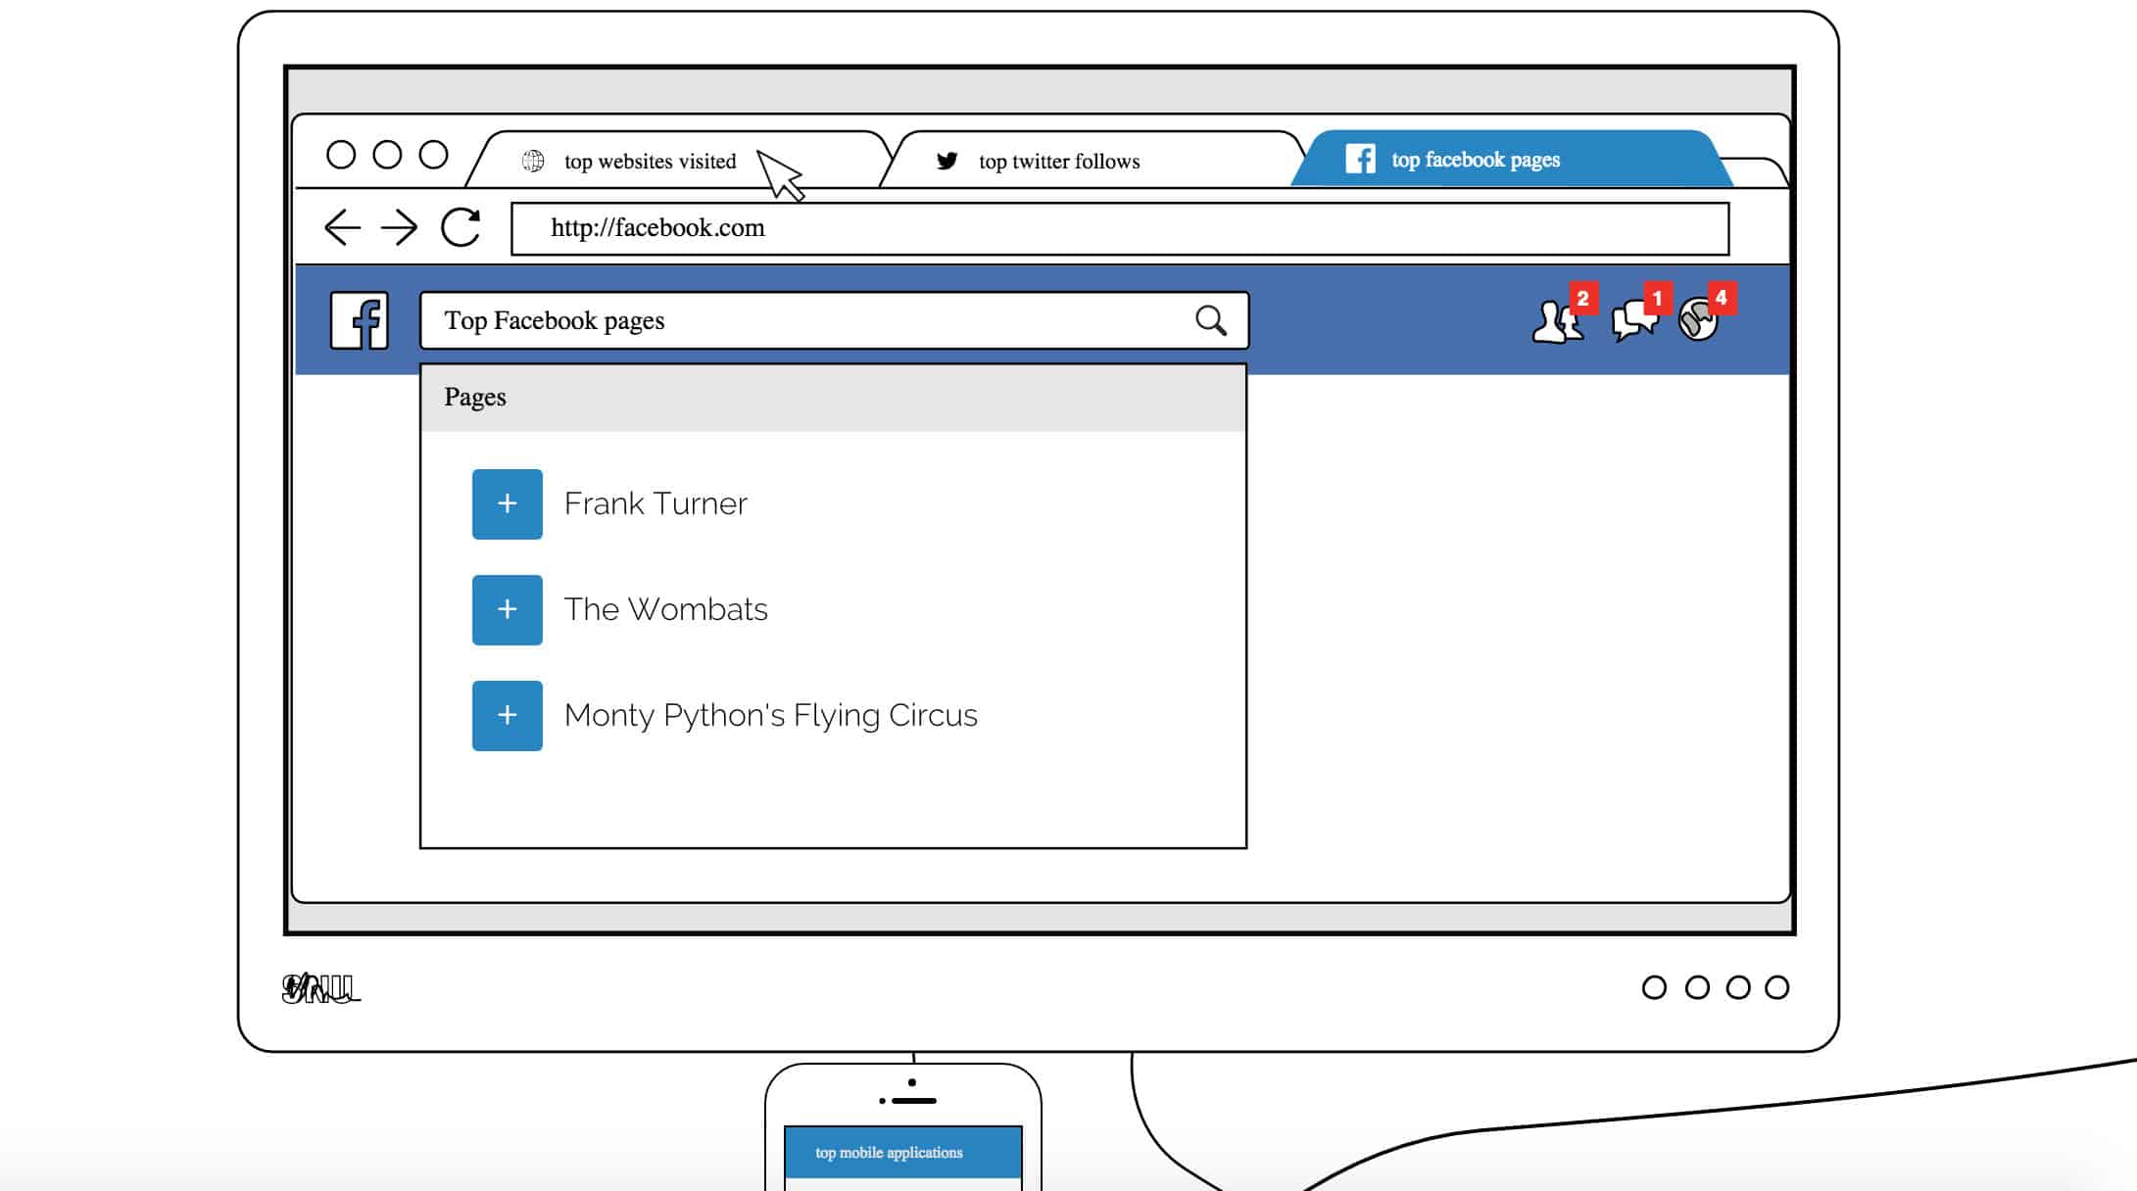Click the Facebook logo icon
The image size is (2137, 1191).
pyautogui.click(x=363, y=319)
